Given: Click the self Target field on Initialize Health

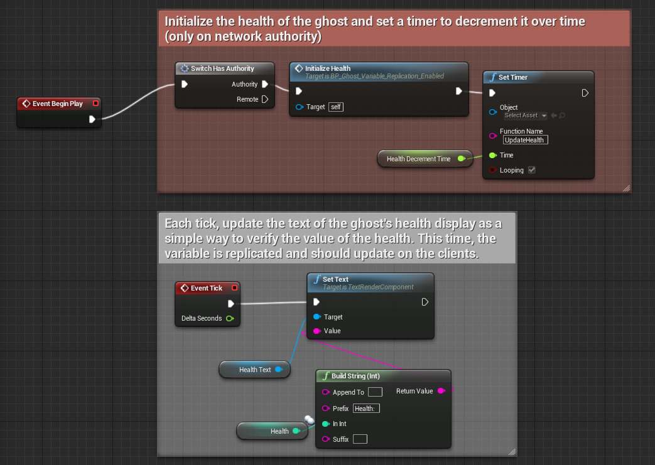Looking at the screenshot, I should (x=335, y=107).
